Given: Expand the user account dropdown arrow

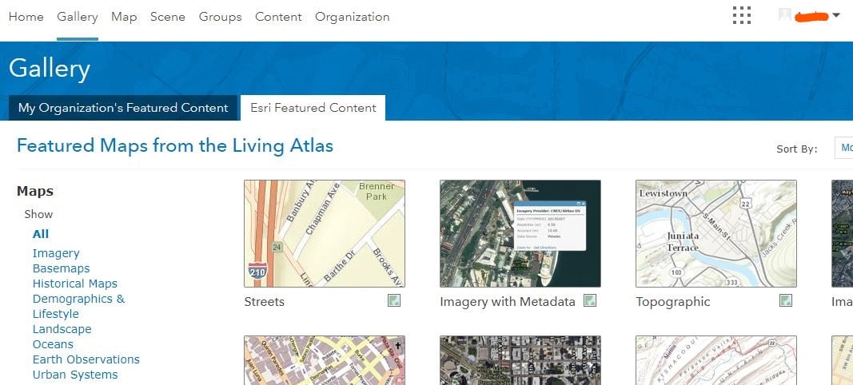Looking at the screenshot, I should click(836, 16).
